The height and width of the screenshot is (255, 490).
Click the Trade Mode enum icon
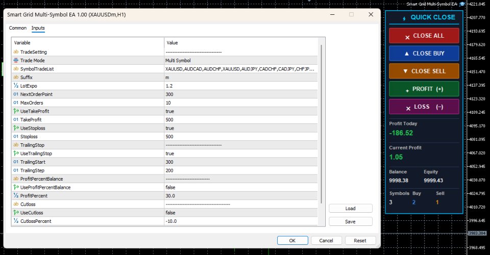pos(16,60)
